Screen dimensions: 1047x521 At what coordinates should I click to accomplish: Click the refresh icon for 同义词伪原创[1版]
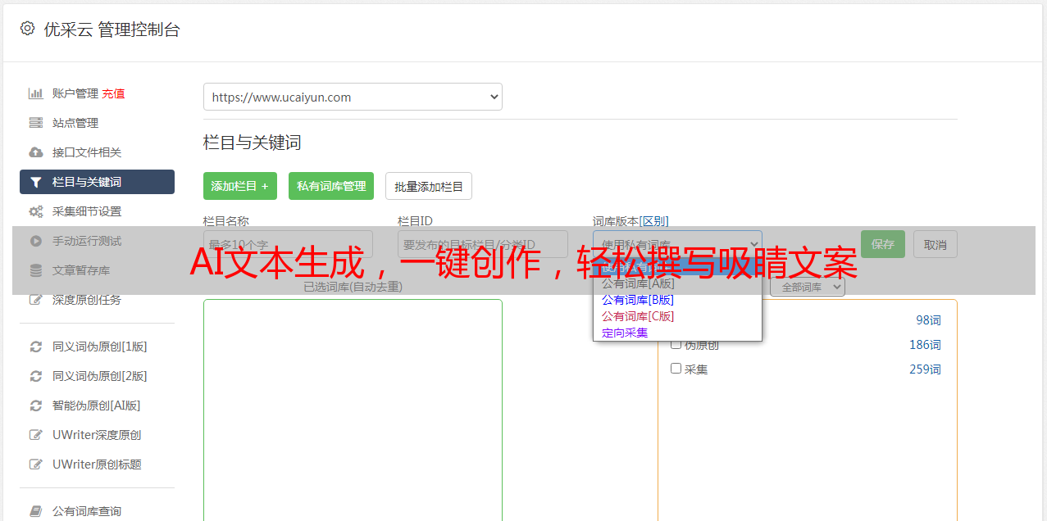click(35, 347)
